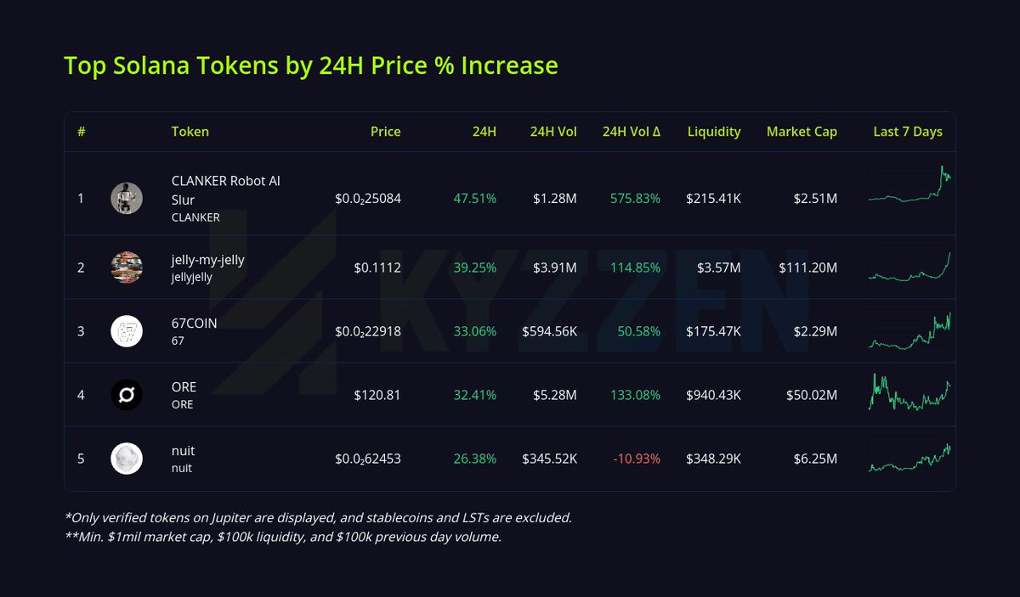Click the CLANKER robot token icon

(x=127, y=199)
